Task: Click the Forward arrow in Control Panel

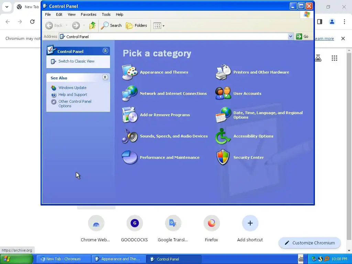Action: point(76,25)
